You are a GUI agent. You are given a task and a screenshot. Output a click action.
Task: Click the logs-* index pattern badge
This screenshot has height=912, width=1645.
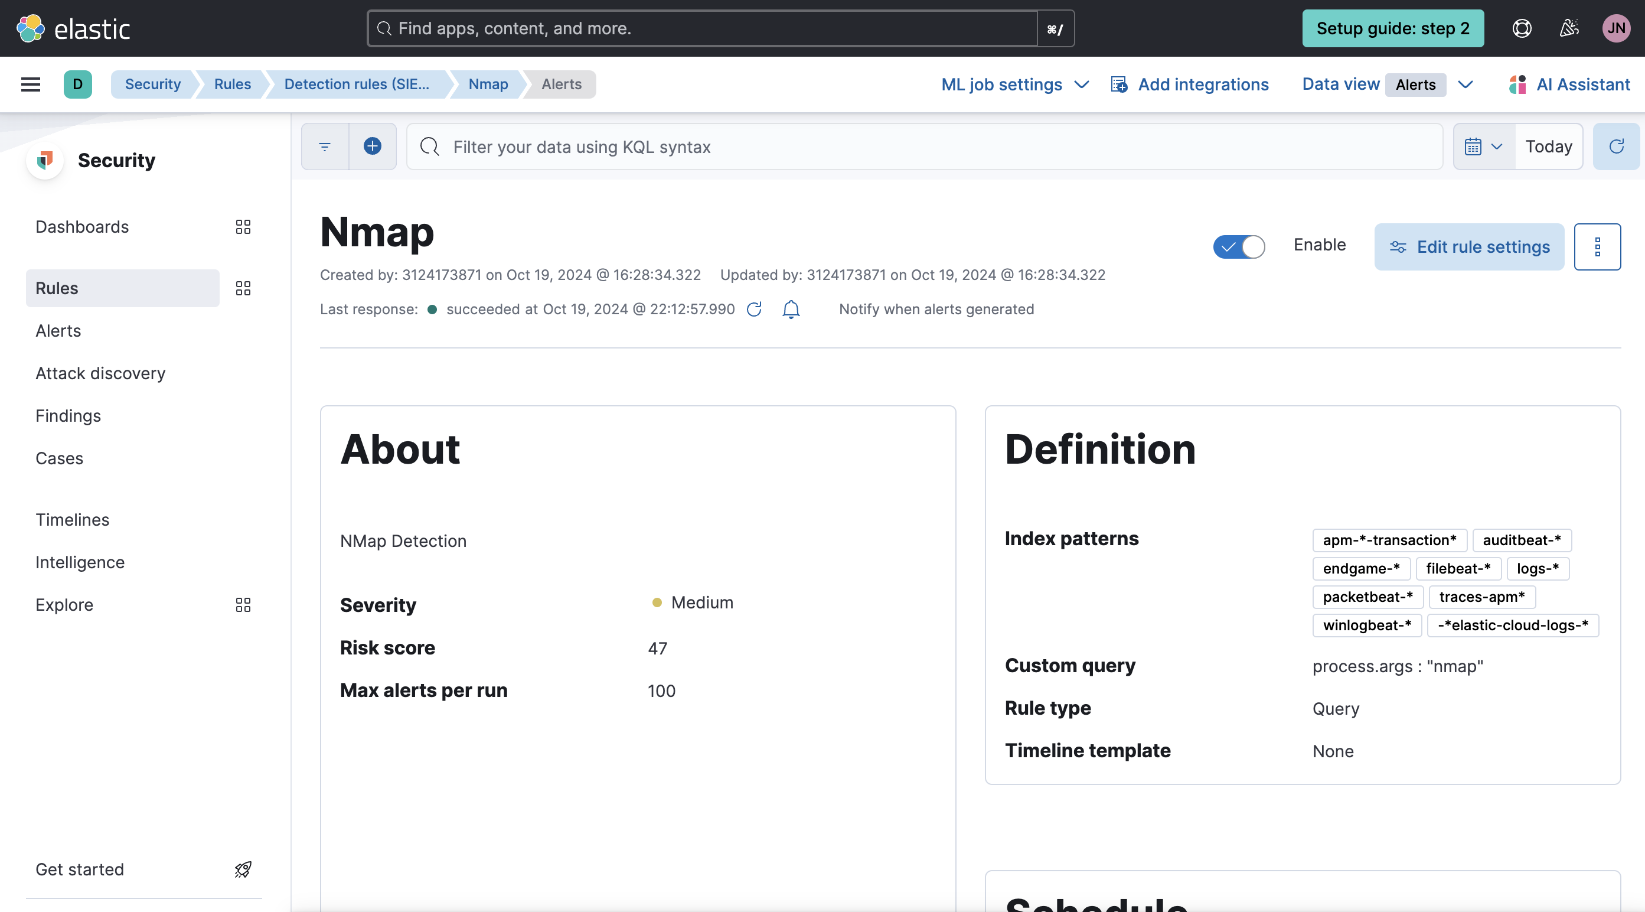pyautogui.click(x=1538, y=568)
